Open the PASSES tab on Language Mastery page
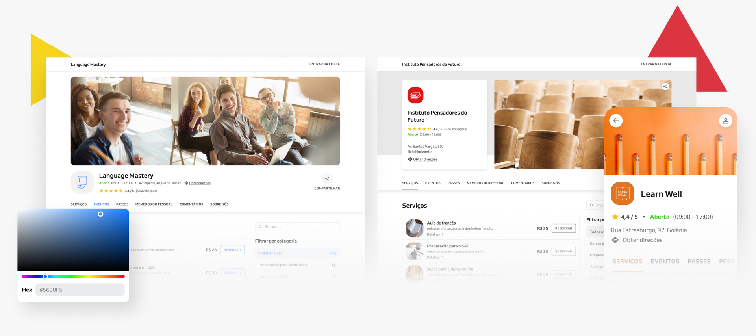The image size is (756, 336). click(x=122, y=204)
